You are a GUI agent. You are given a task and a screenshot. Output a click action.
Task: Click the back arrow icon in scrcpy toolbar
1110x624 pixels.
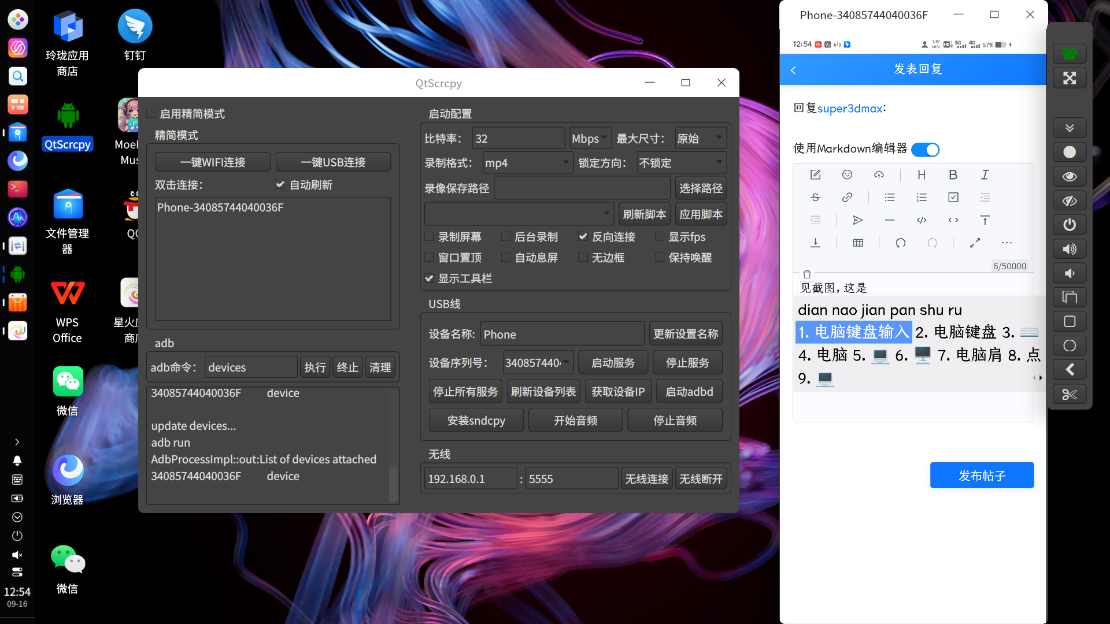click(1070, 370)
